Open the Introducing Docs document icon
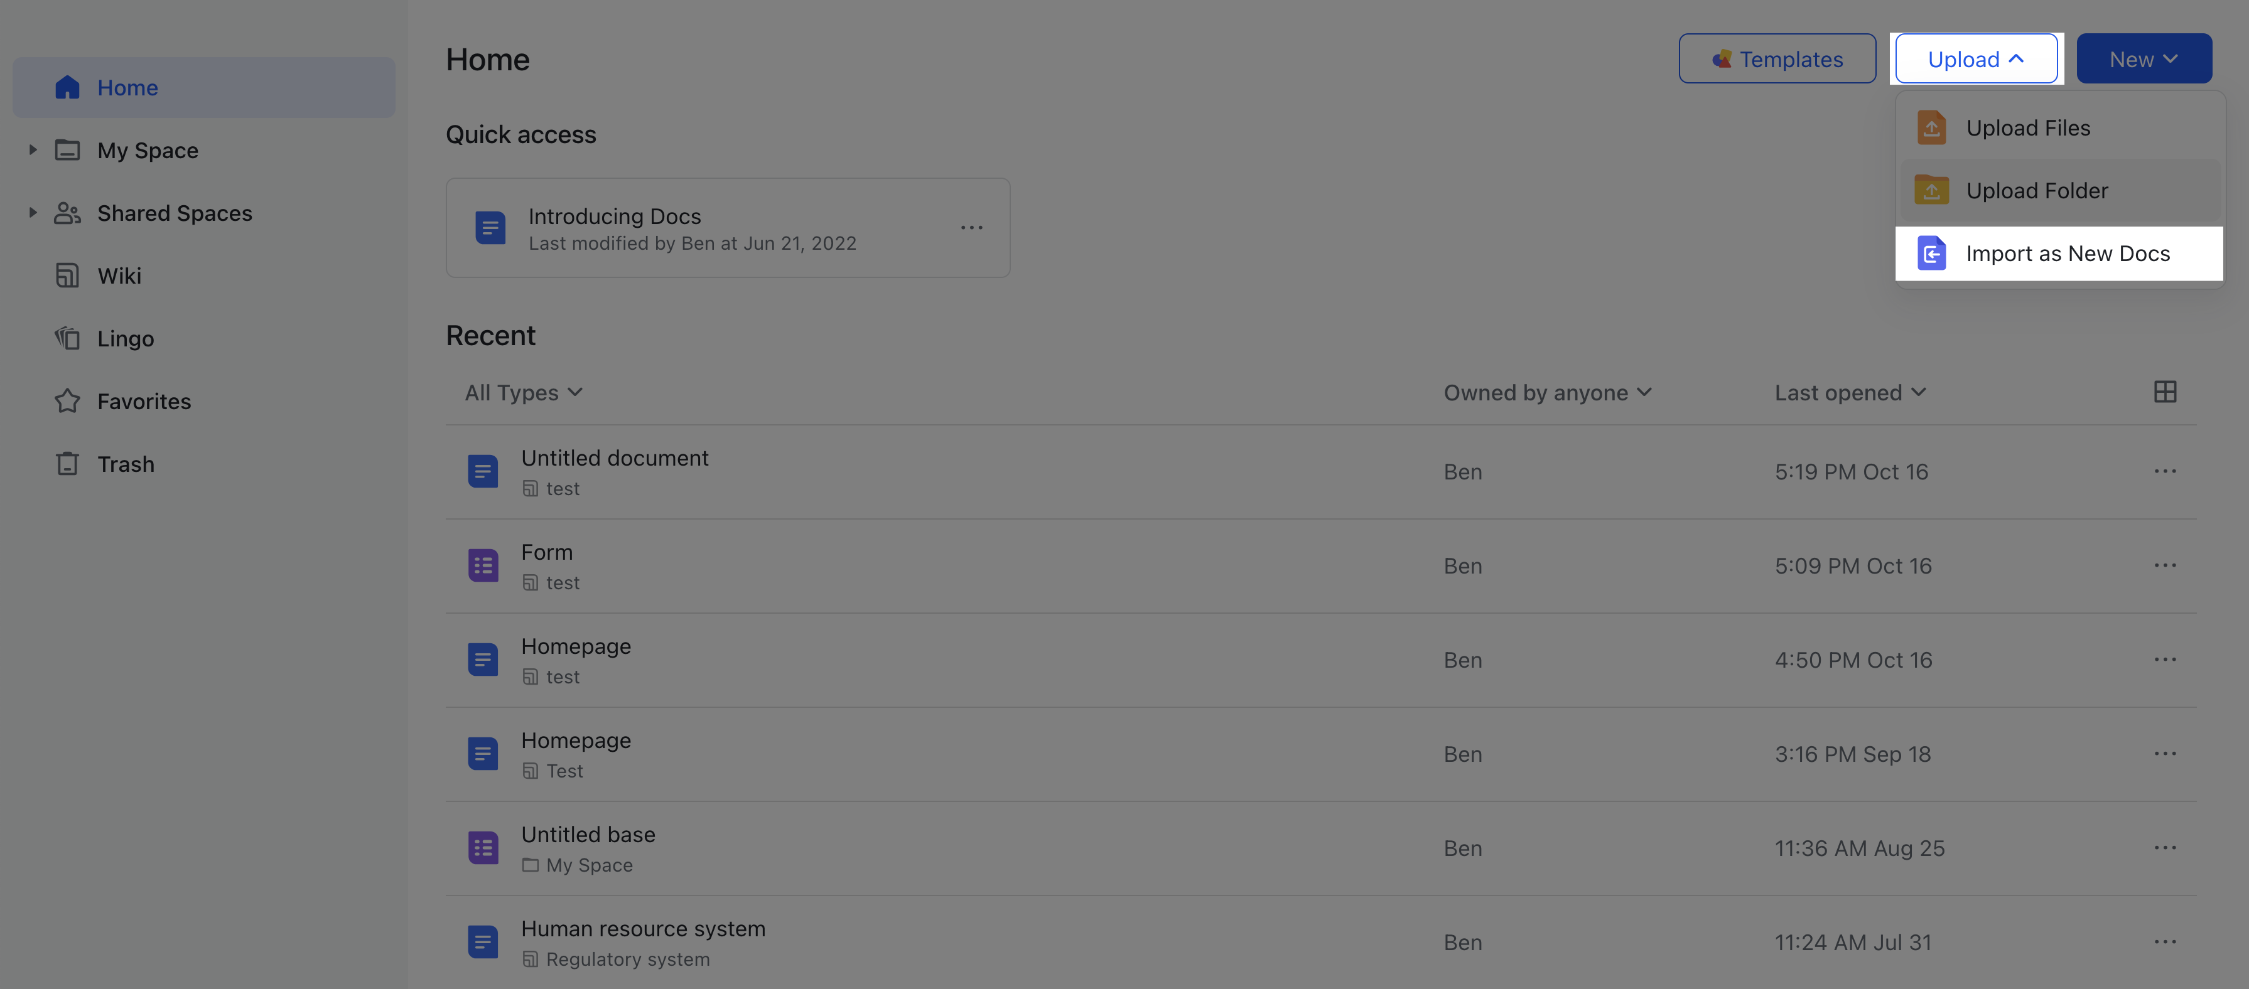Image resolution: width=2249 pixels, height=989 pixels. click(490, 227)
